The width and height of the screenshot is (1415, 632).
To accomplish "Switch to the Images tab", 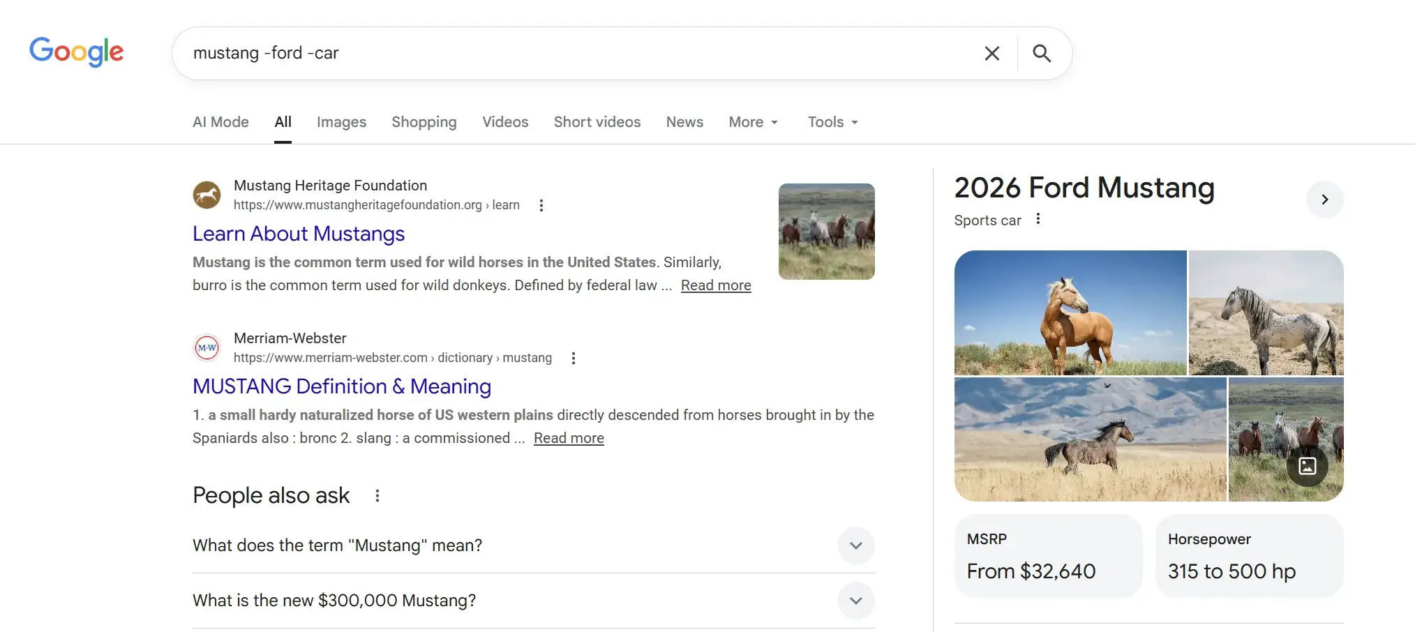I will click(x=341, y=122).
